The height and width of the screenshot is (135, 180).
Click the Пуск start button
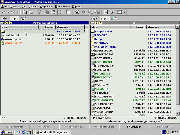click(x=7, y=132)
